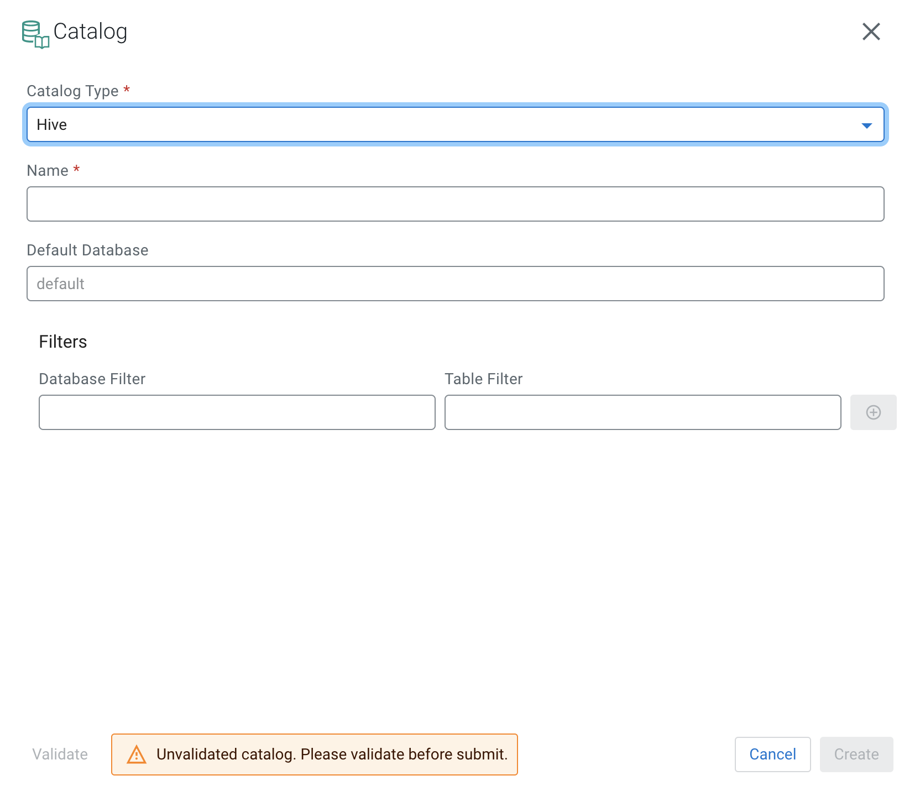920x786 pixels.
Task: Click the Filters section heading
Action: (x=63, y=342)
